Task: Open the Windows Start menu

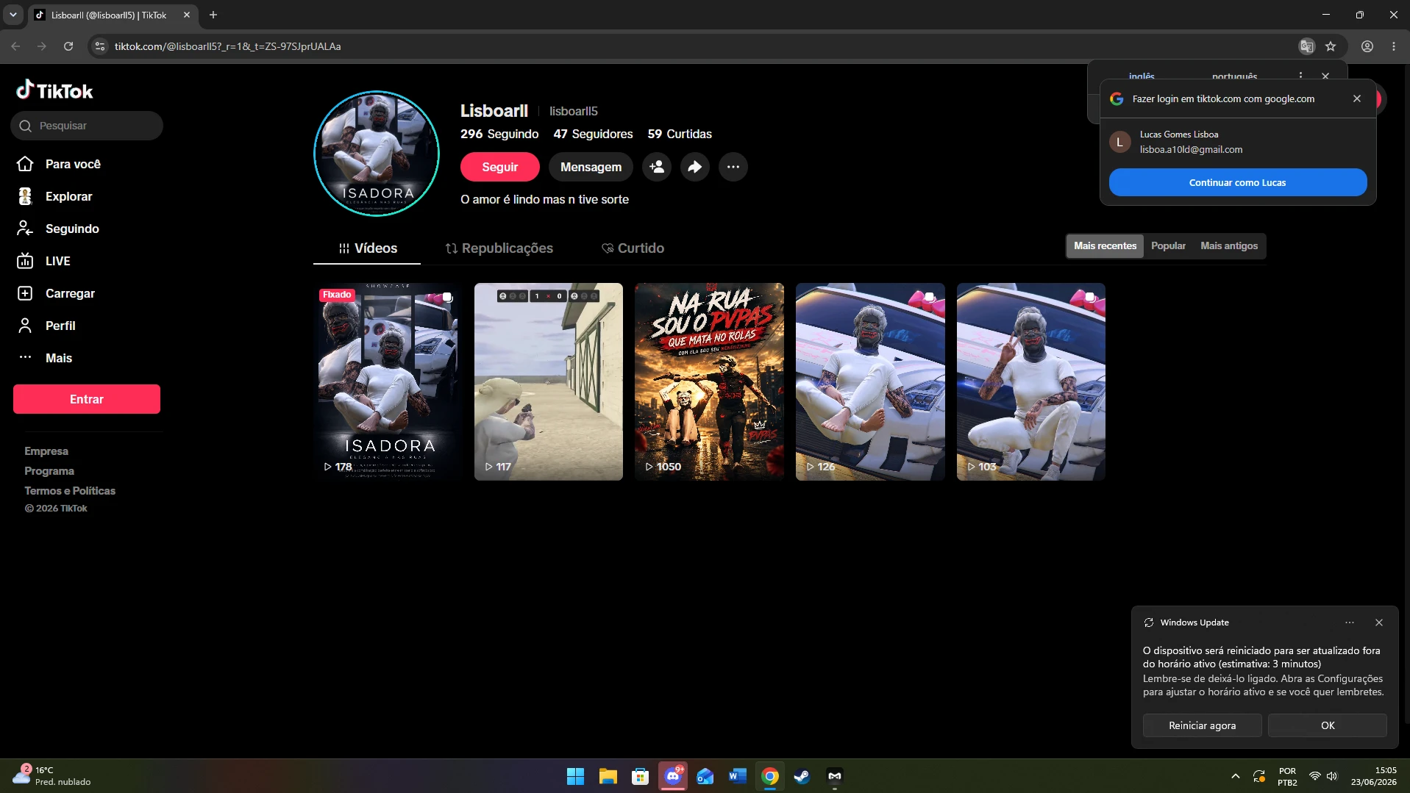Action: pyautogui.click(x=575, y=776)
